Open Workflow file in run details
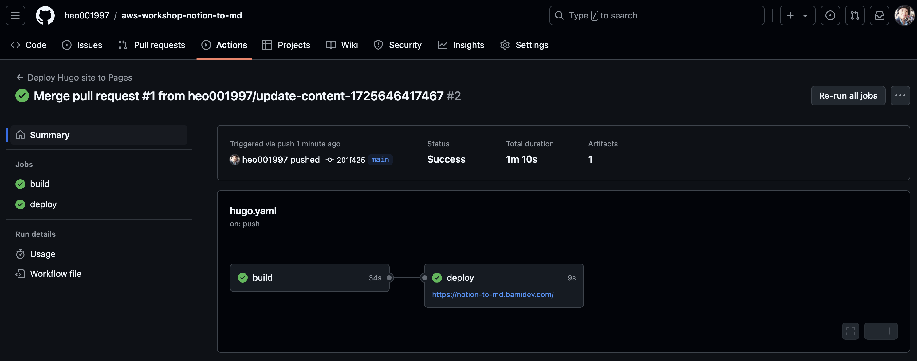Viewport: 917px width, 361px height. [x=56, y=274]
